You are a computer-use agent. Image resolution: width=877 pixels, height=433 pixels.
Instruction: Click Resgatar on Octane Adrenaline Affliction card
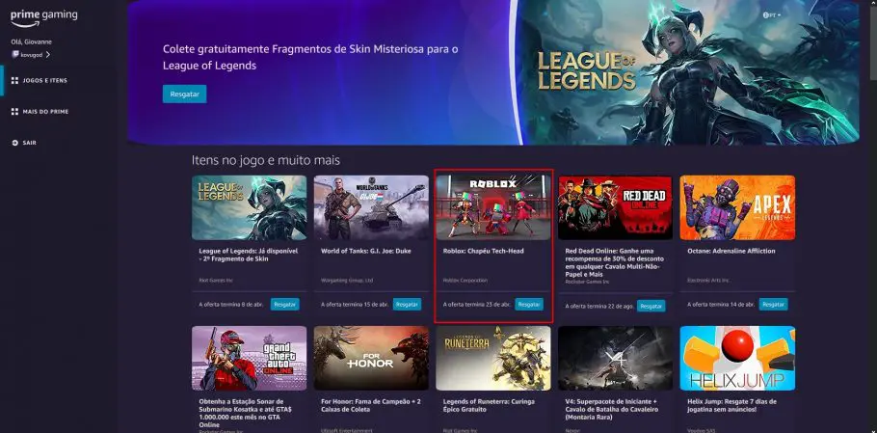coord(774,305)
